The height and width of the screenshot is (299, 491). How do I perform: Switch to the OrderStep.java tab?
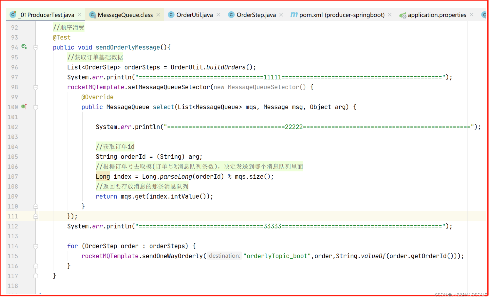click(x=256, y=15)
